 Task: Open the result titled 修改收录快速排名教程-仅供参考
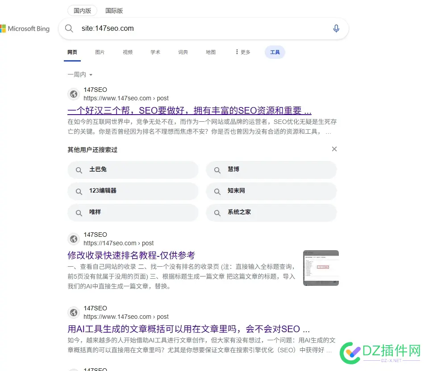pyautogui.click(x=132, y=255)
